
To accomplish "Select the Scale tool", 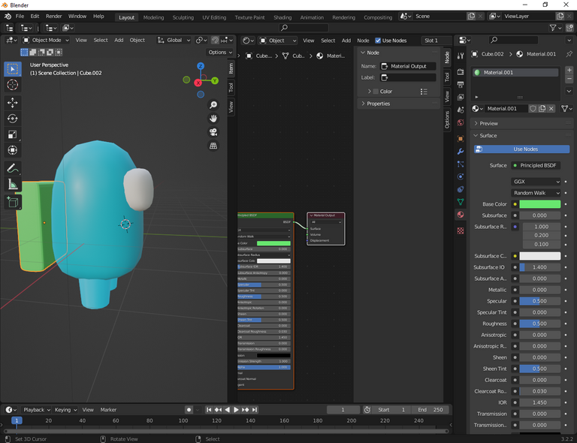I will [13, 134].
